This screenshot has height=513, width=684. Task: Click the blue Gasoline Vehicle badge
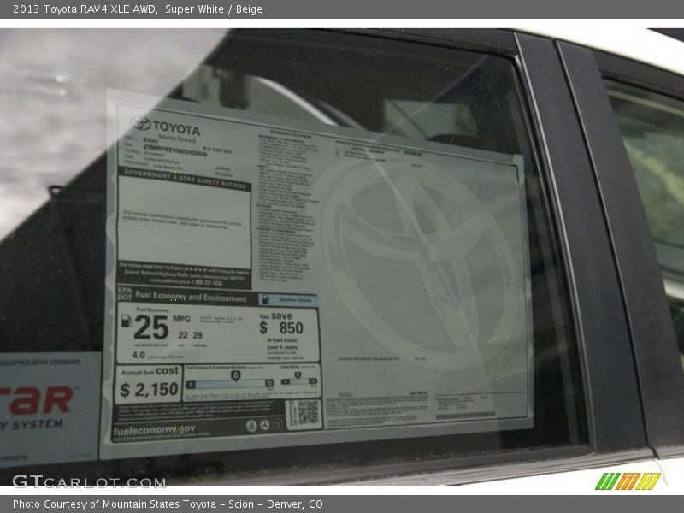point(288,300)
